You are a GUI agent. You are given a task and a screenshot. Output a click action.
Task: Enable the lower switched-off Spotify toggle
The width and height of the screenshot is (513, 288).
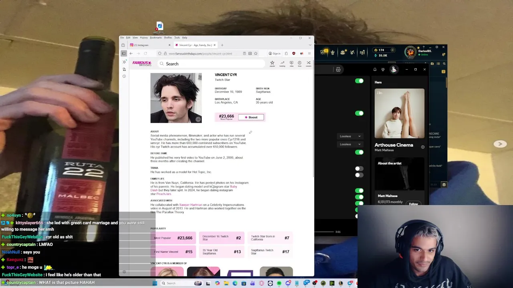click(359, 175)
